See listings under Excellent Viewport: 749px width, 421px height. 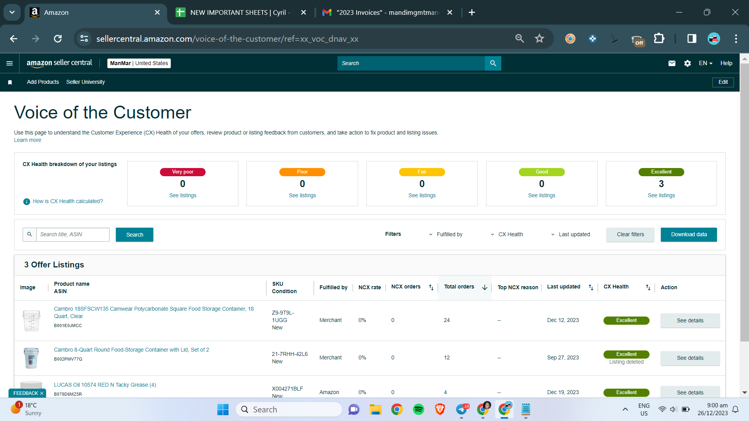pos(661,196)
